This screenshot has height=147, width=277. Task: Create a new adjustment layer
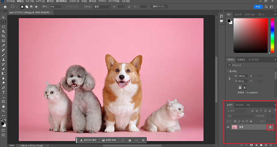pyautogui.click(x=256, y=145)
